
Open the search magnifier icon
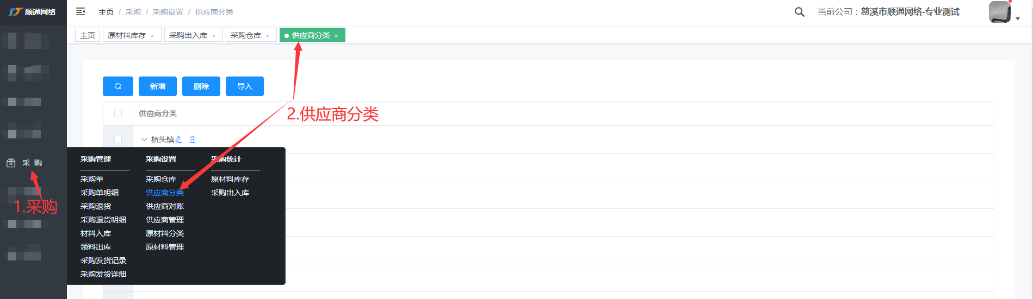(799, 12)
